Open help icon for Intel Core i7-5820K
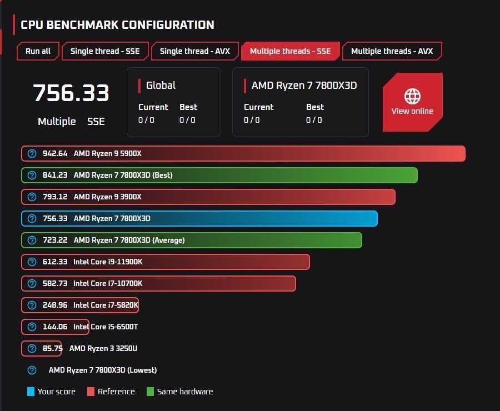500x411 pixels. click(32, 305)
